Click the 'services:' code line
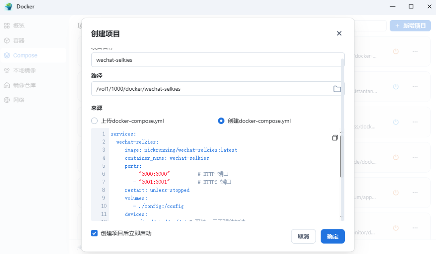This screenshot has height=254, width=436. click(124, 134)
